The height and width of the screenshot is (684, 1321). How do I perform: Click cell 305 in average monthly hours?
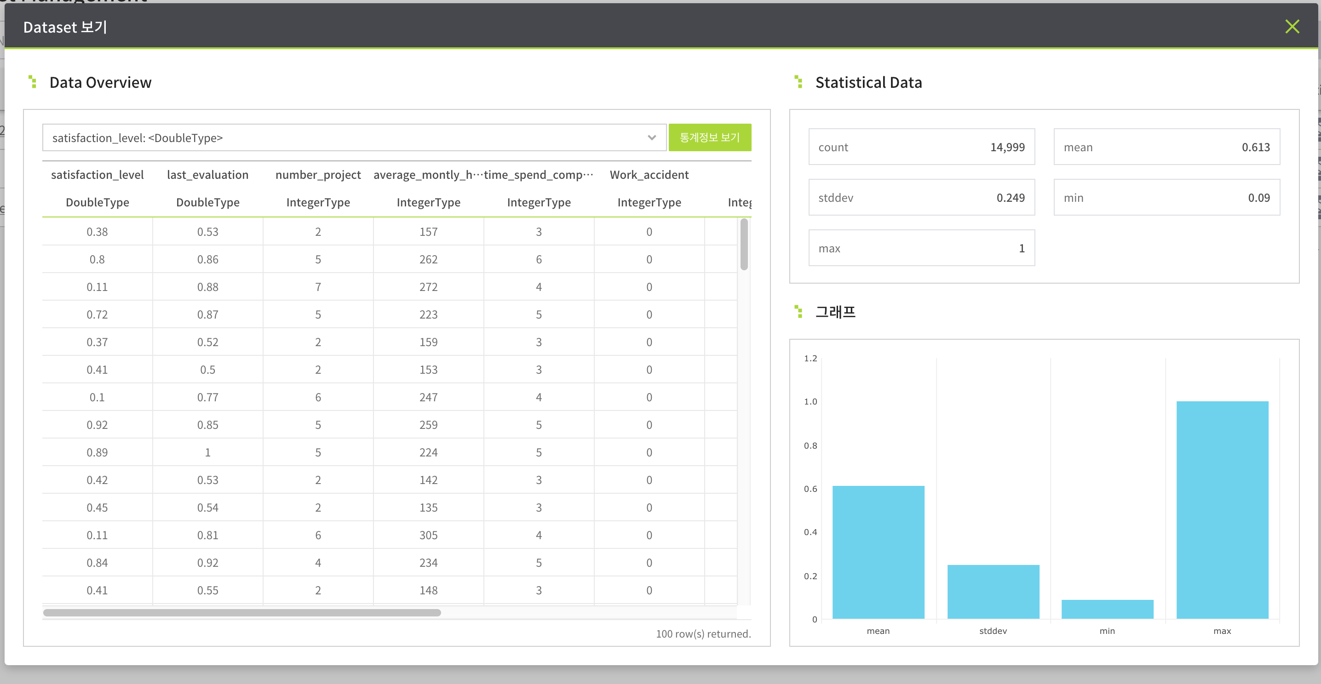pos(428,535)
